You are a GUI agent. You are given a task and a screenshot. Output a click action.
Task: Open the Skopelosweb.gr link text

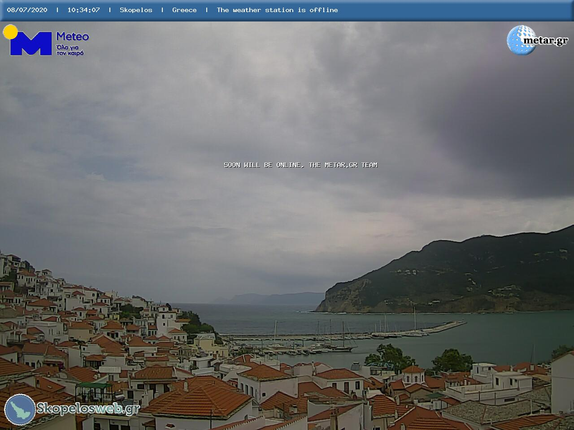click(88, 408)
